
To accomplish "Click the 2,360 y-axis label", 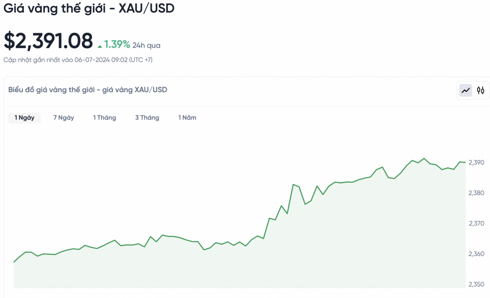I will point(476,254).
